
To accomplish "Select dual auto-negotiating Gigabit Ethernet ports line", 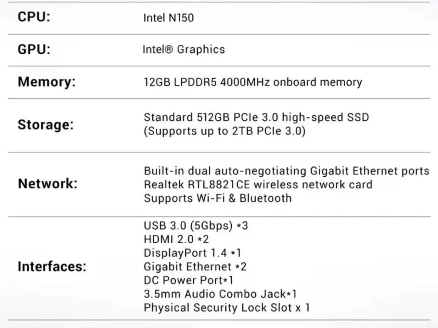I will (286, 171).
